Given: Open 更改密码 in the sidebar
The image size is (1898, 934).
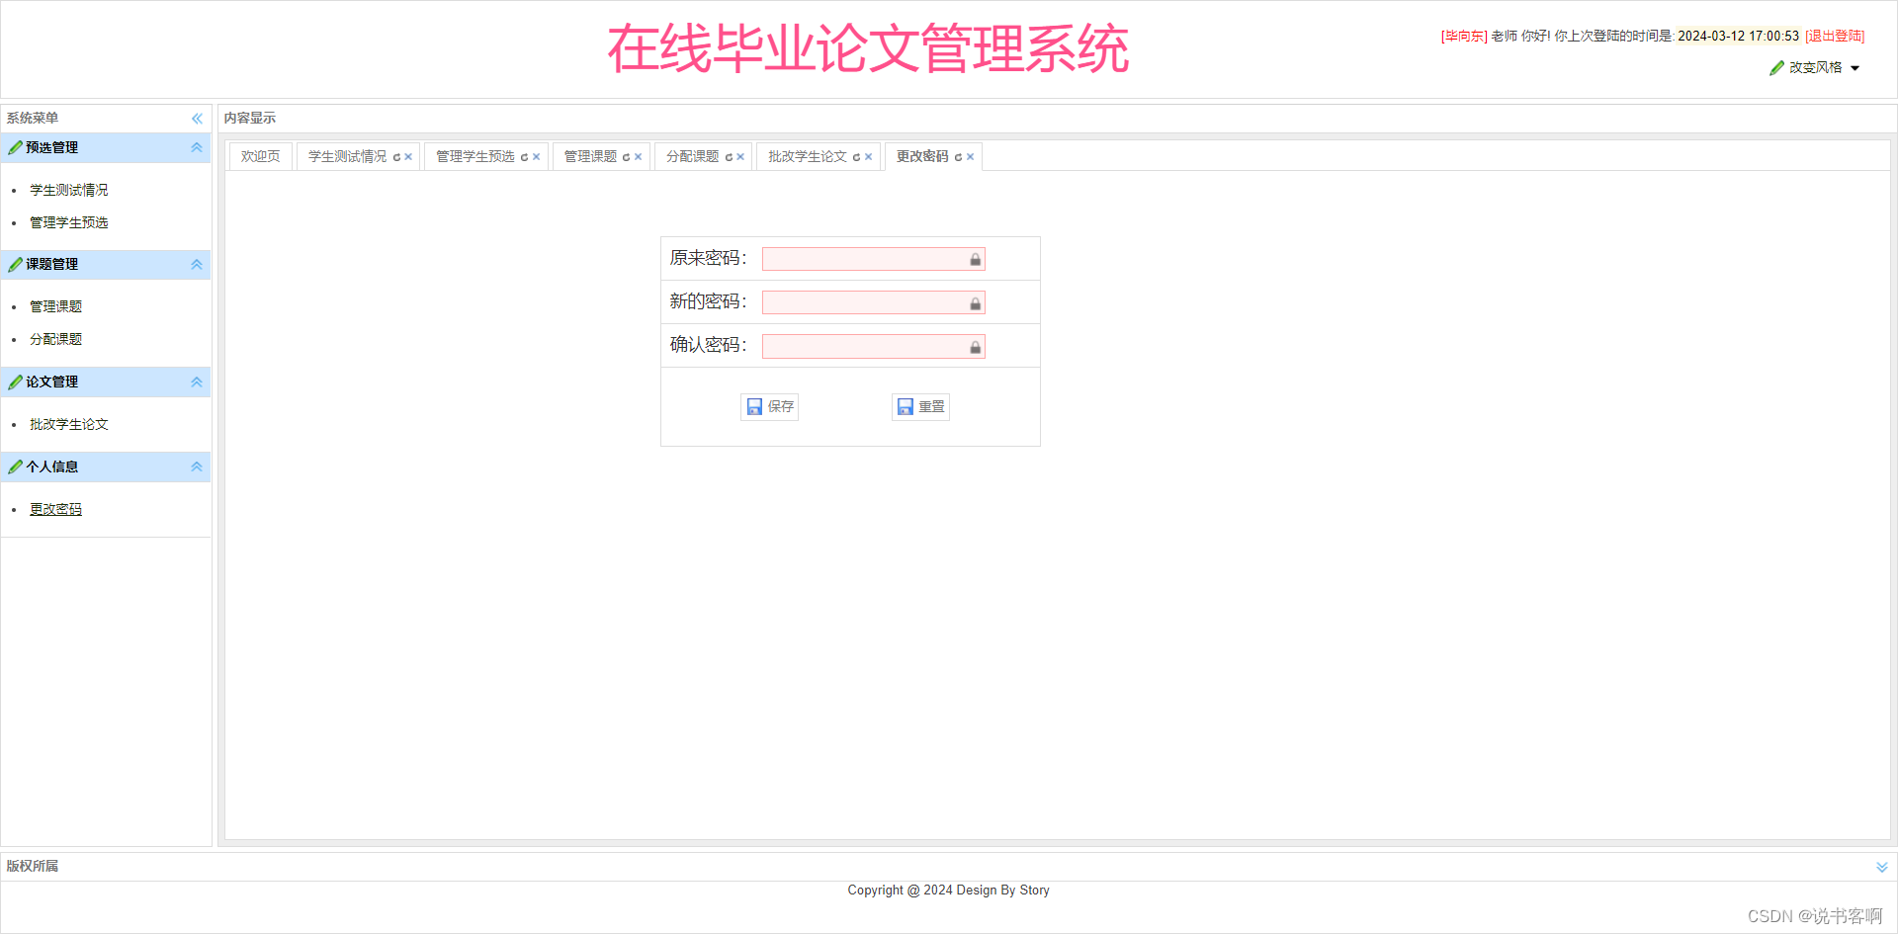Looking at the screenshot, I should [x=56, y=509].
